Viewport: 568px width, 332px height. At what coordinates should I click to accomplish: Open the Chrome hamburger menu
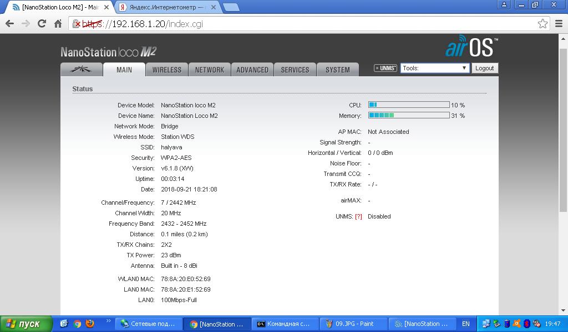pos(559,24)
